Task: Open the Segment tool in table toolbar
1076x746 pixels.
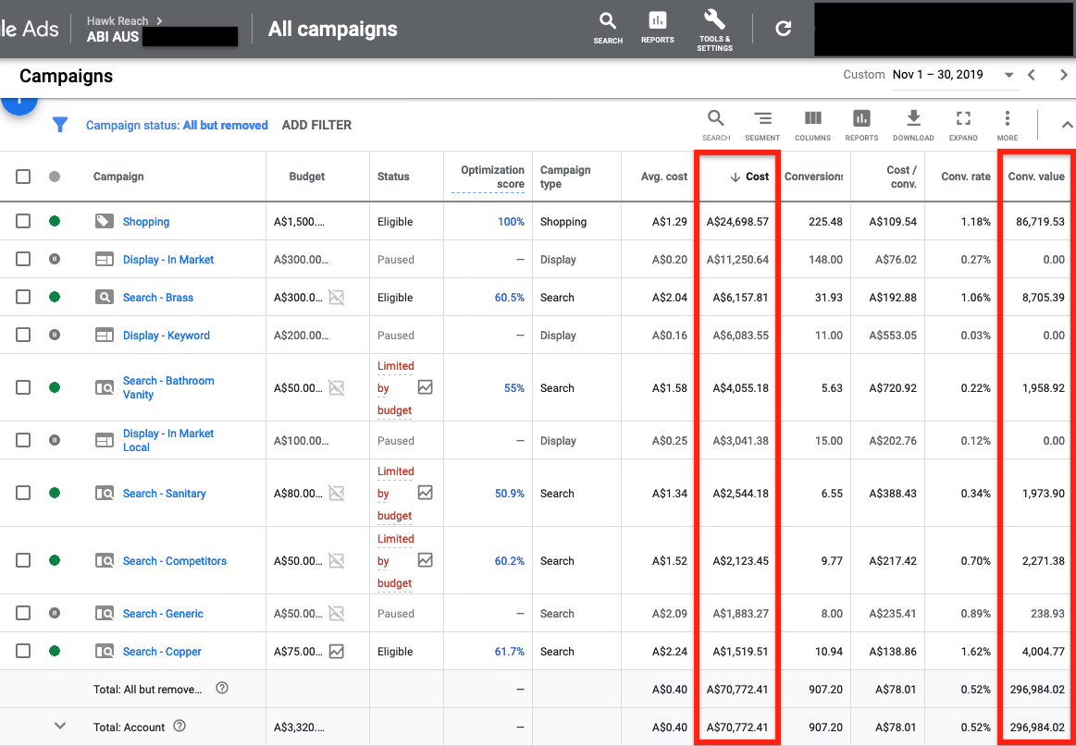Action: click(x=762, y=124)
